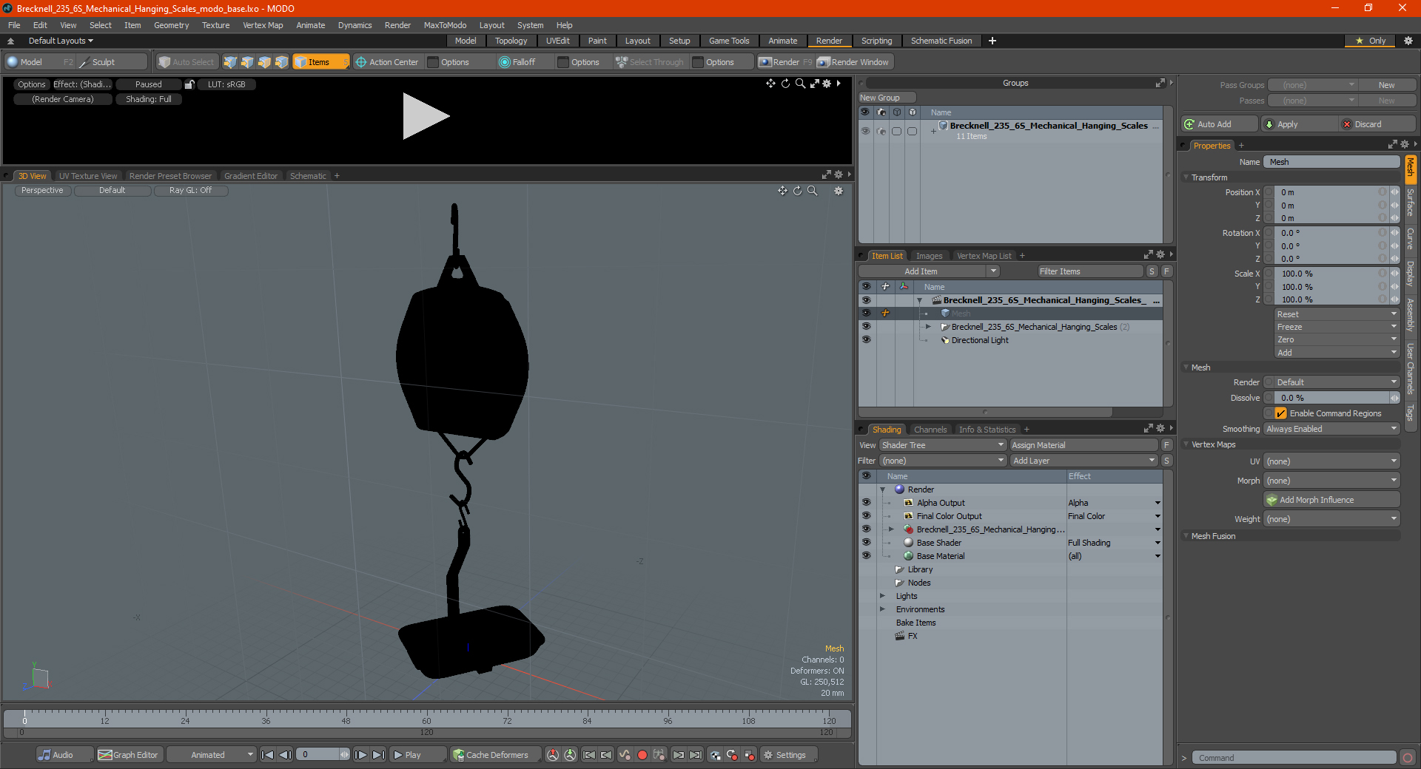Click Perspective view button
Image resolution: width=1421 pixels, height=769 pixels.
42,190
